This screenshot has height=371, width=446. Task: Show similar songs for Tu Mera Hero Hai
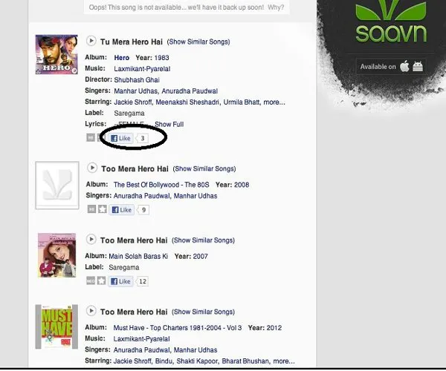[x=198, y=42]
